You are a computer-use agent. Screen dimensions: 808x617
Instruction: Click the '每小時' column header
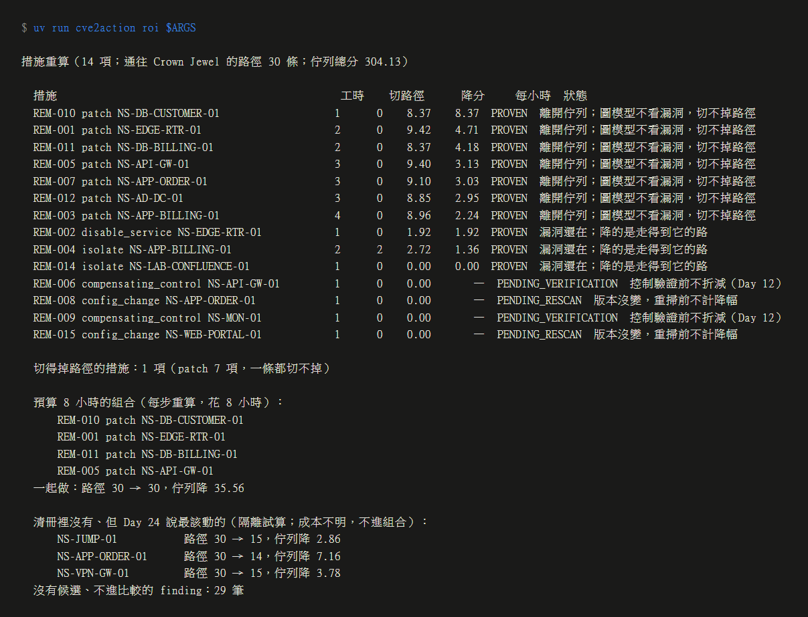pyautogui.click(x=533, y=96)
